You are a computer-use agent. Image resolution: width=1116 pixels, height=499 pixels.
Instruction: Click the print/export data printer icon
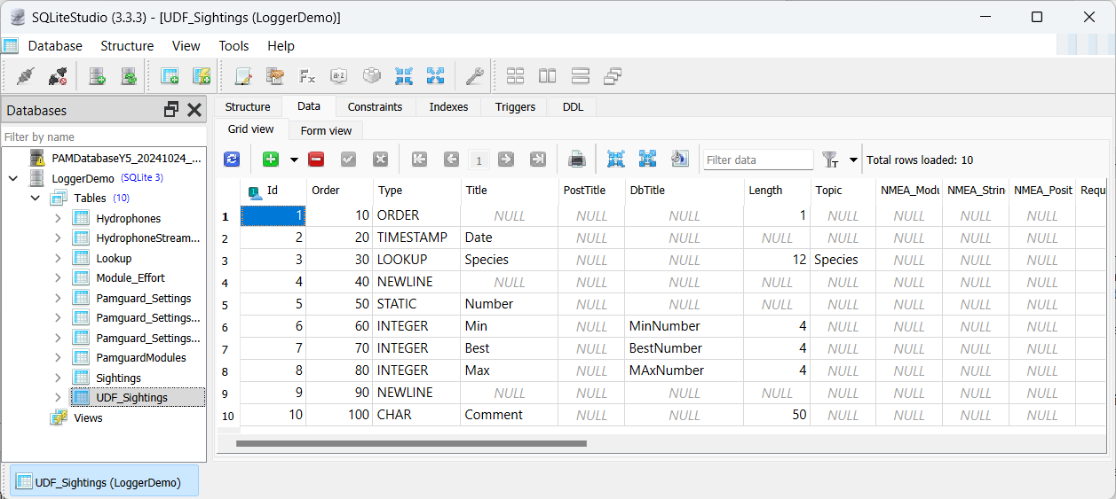pyautogui.click(x=576, y=160)
